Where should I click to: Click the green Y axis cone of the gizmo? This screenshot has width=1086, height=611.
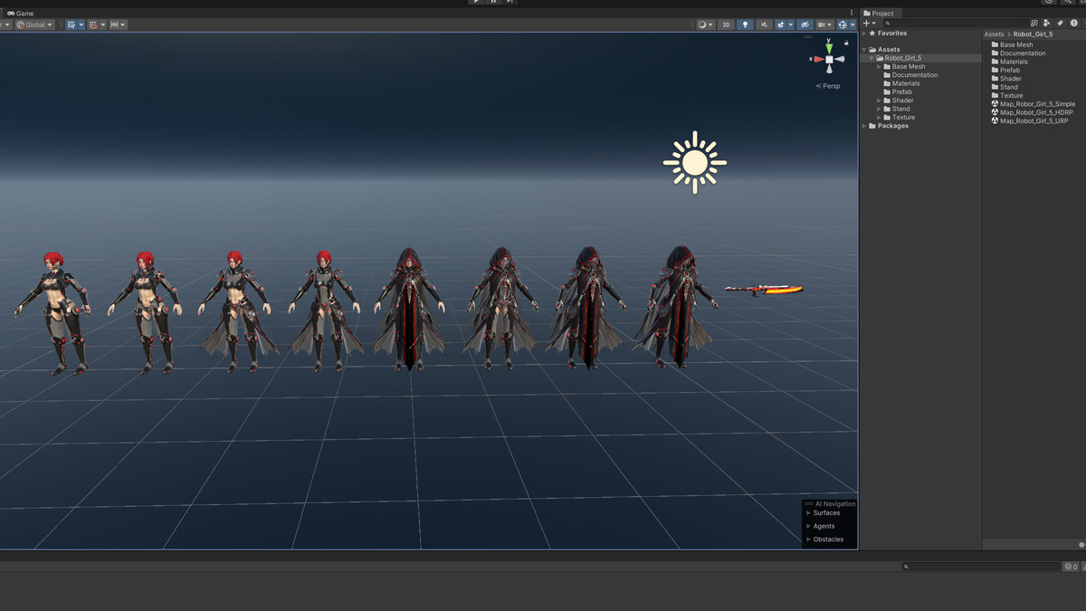[829, 47]
